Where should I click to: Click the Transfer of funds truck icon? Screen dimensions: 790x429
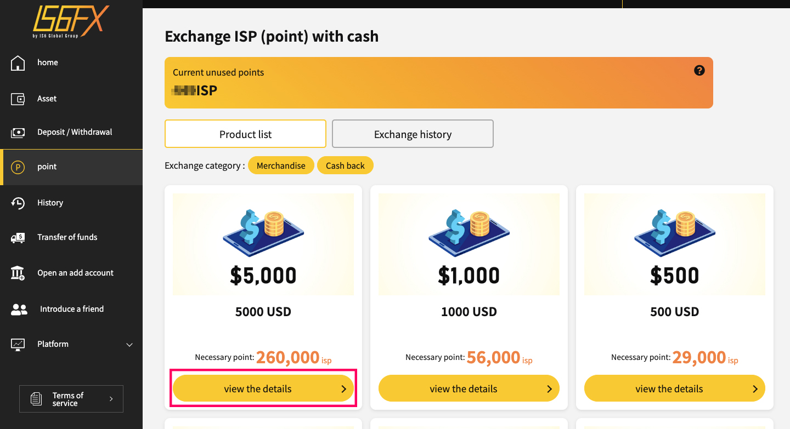(18, 238)
